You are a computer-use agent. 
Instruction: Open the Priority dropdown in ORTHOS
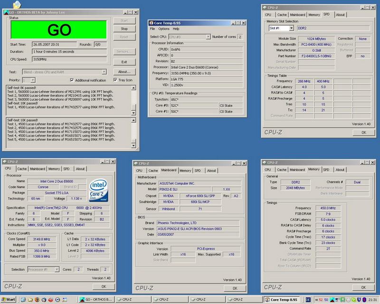33,80
